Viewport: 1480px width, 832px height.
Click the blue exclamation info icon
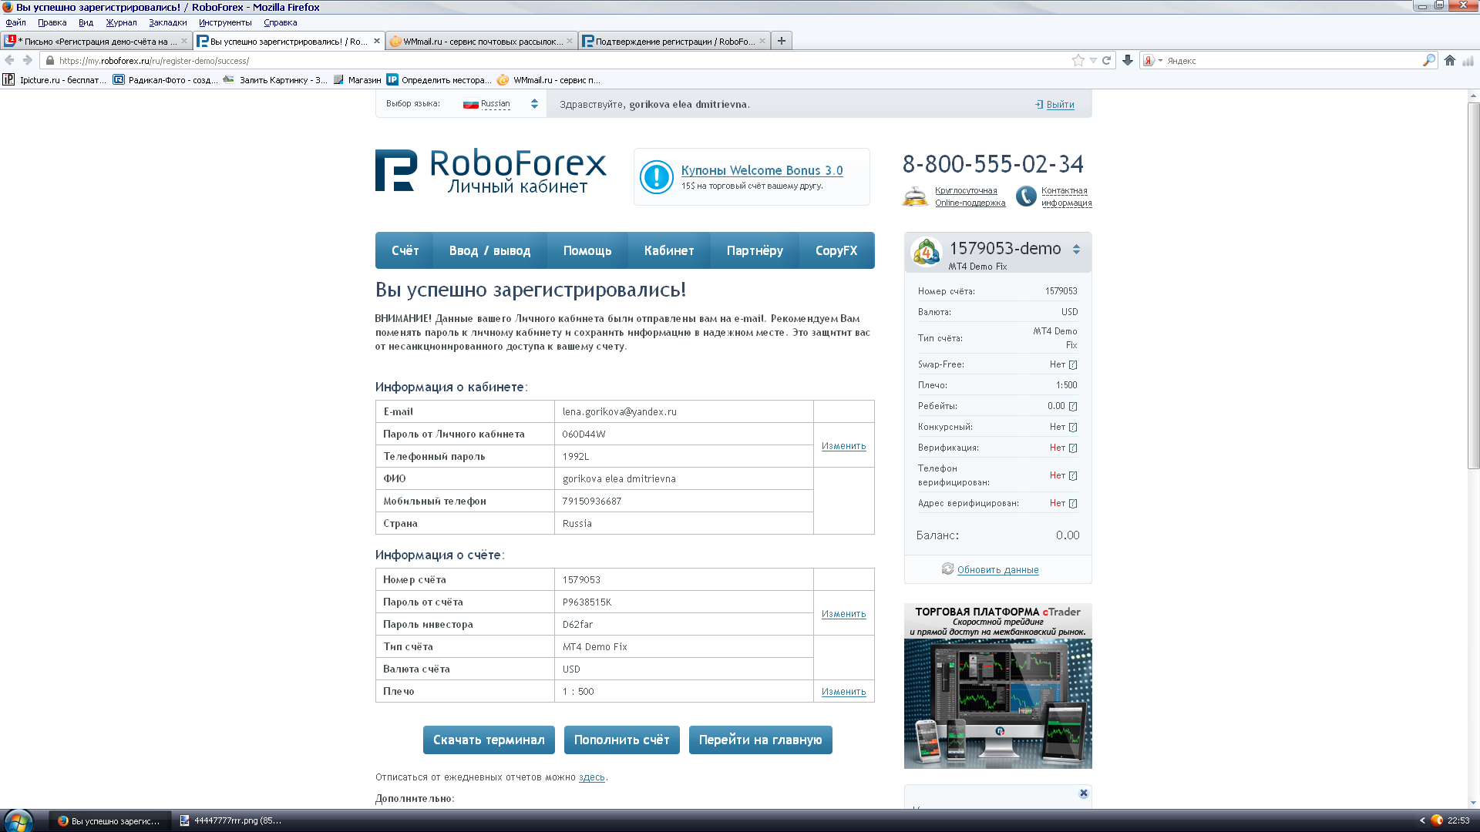pos(657,177)
